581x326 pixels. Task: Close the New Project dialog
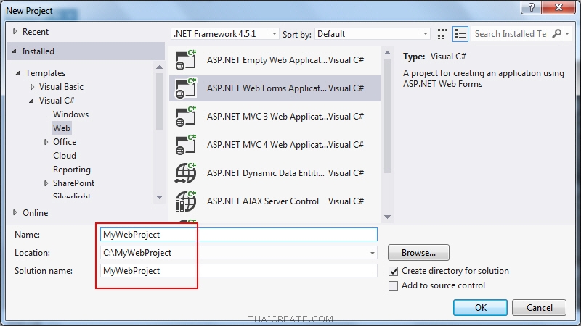click(x=558, y=7)
